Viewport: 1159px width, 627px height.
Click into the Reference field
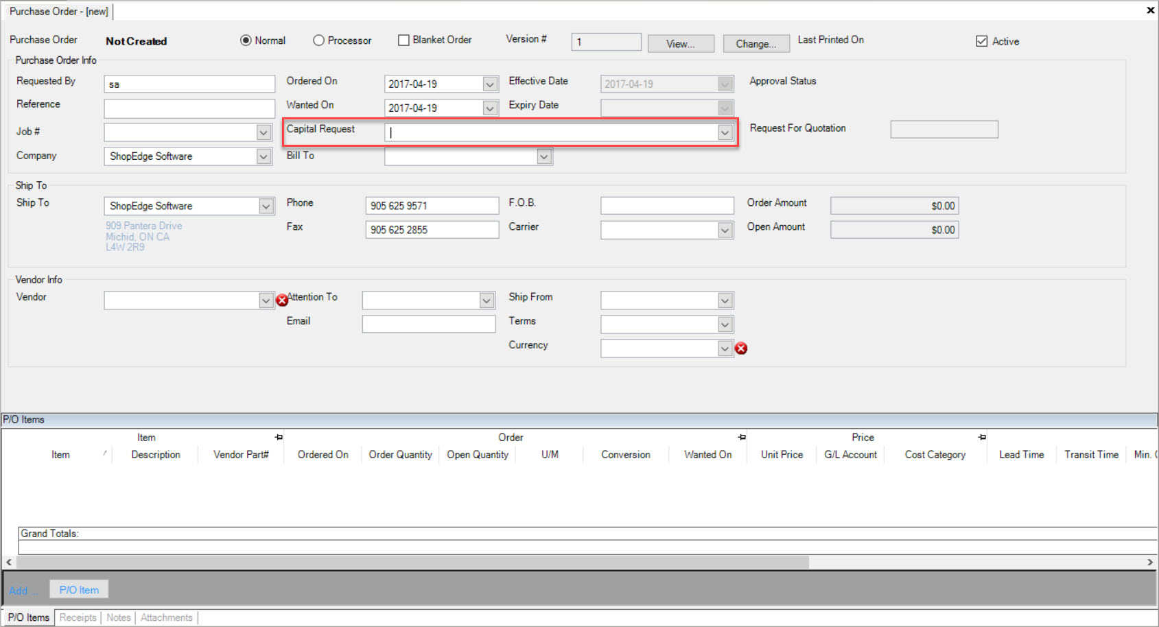point(189,108)
